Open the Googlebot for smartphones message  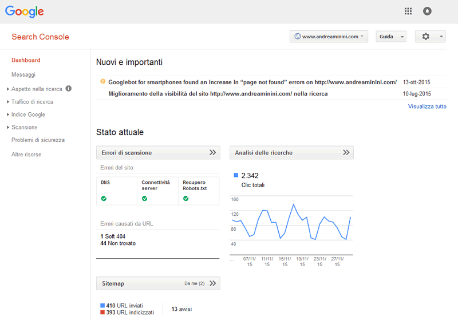coord(252,82)
